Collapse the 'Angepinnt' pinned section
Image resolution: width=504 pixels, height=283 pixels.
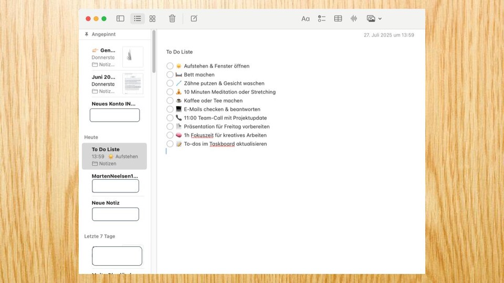click(103, 34)
